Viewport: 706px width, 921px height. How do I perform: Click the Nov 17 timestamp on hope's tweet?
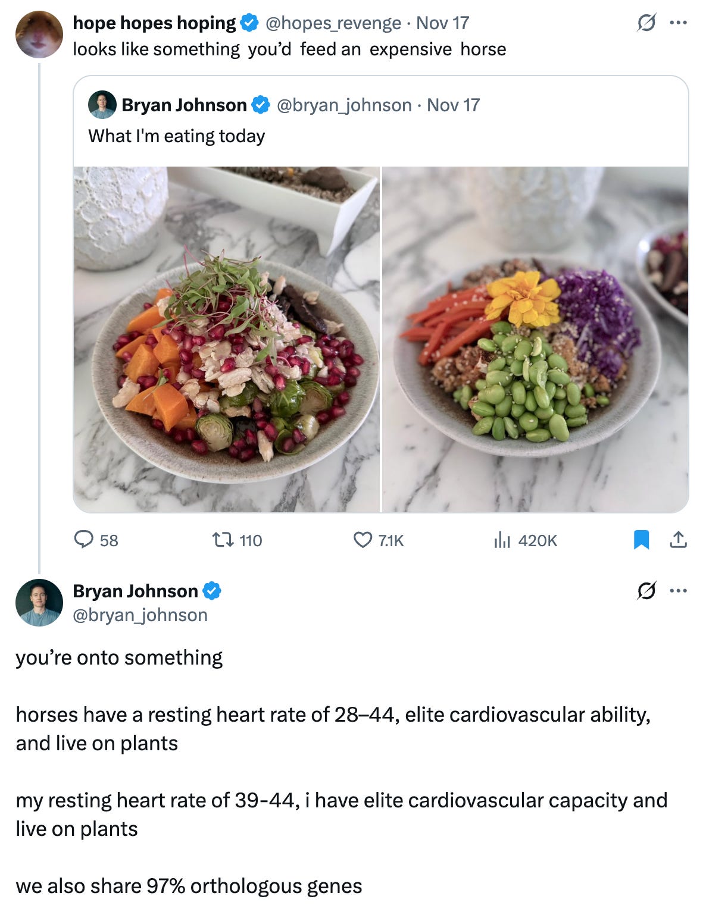[444, 23]
